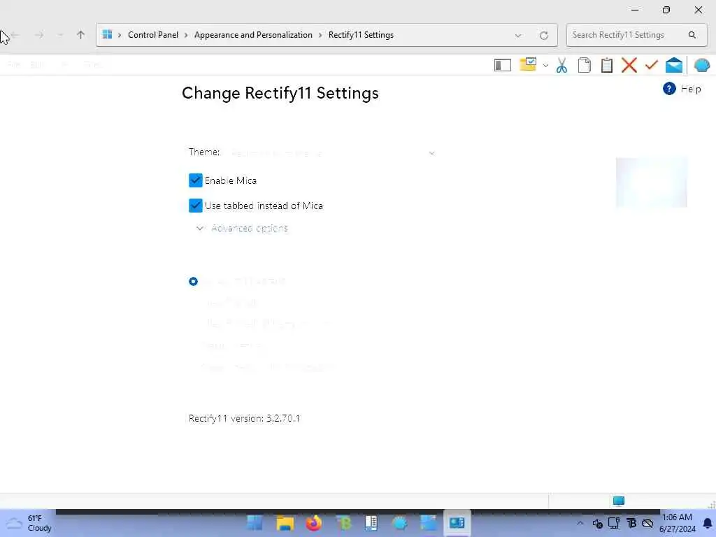
Task: Uncheck the Enable Mica checkbox
Action: click(x=196, y=180)
